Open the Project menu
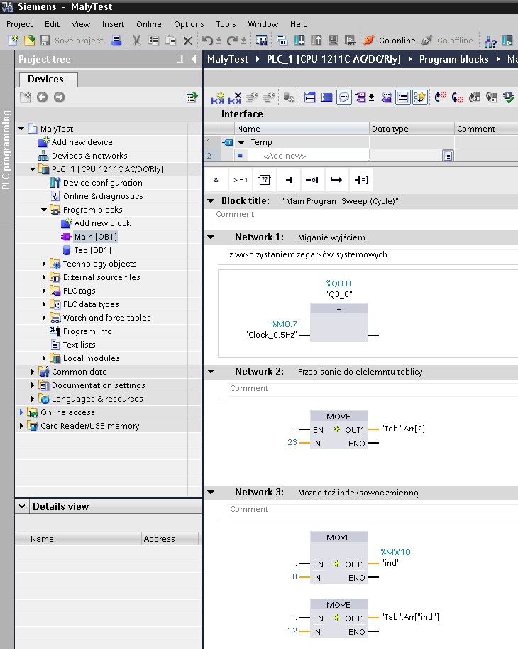This screenshot has height=649, width=518. pos(19,24)
